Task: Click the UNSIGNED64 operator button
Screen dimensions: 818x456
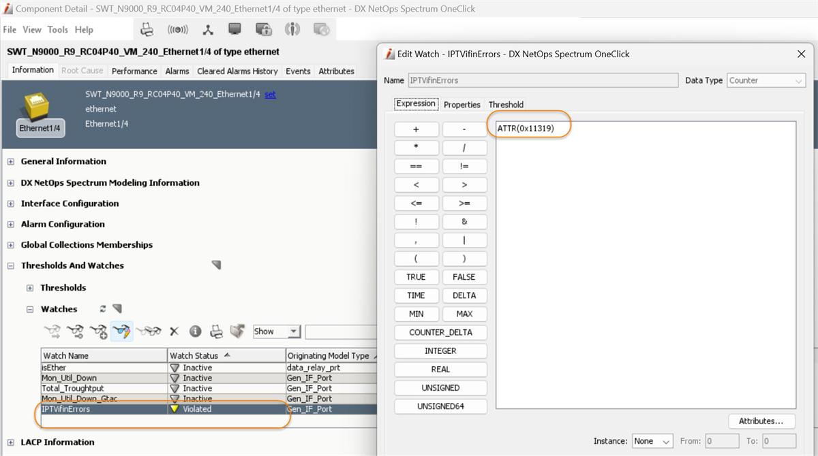Action: 440,406
